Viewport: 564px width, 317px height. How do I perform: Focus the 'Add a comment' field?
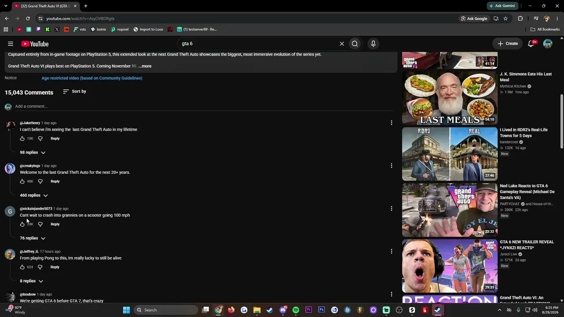(204, 106)
